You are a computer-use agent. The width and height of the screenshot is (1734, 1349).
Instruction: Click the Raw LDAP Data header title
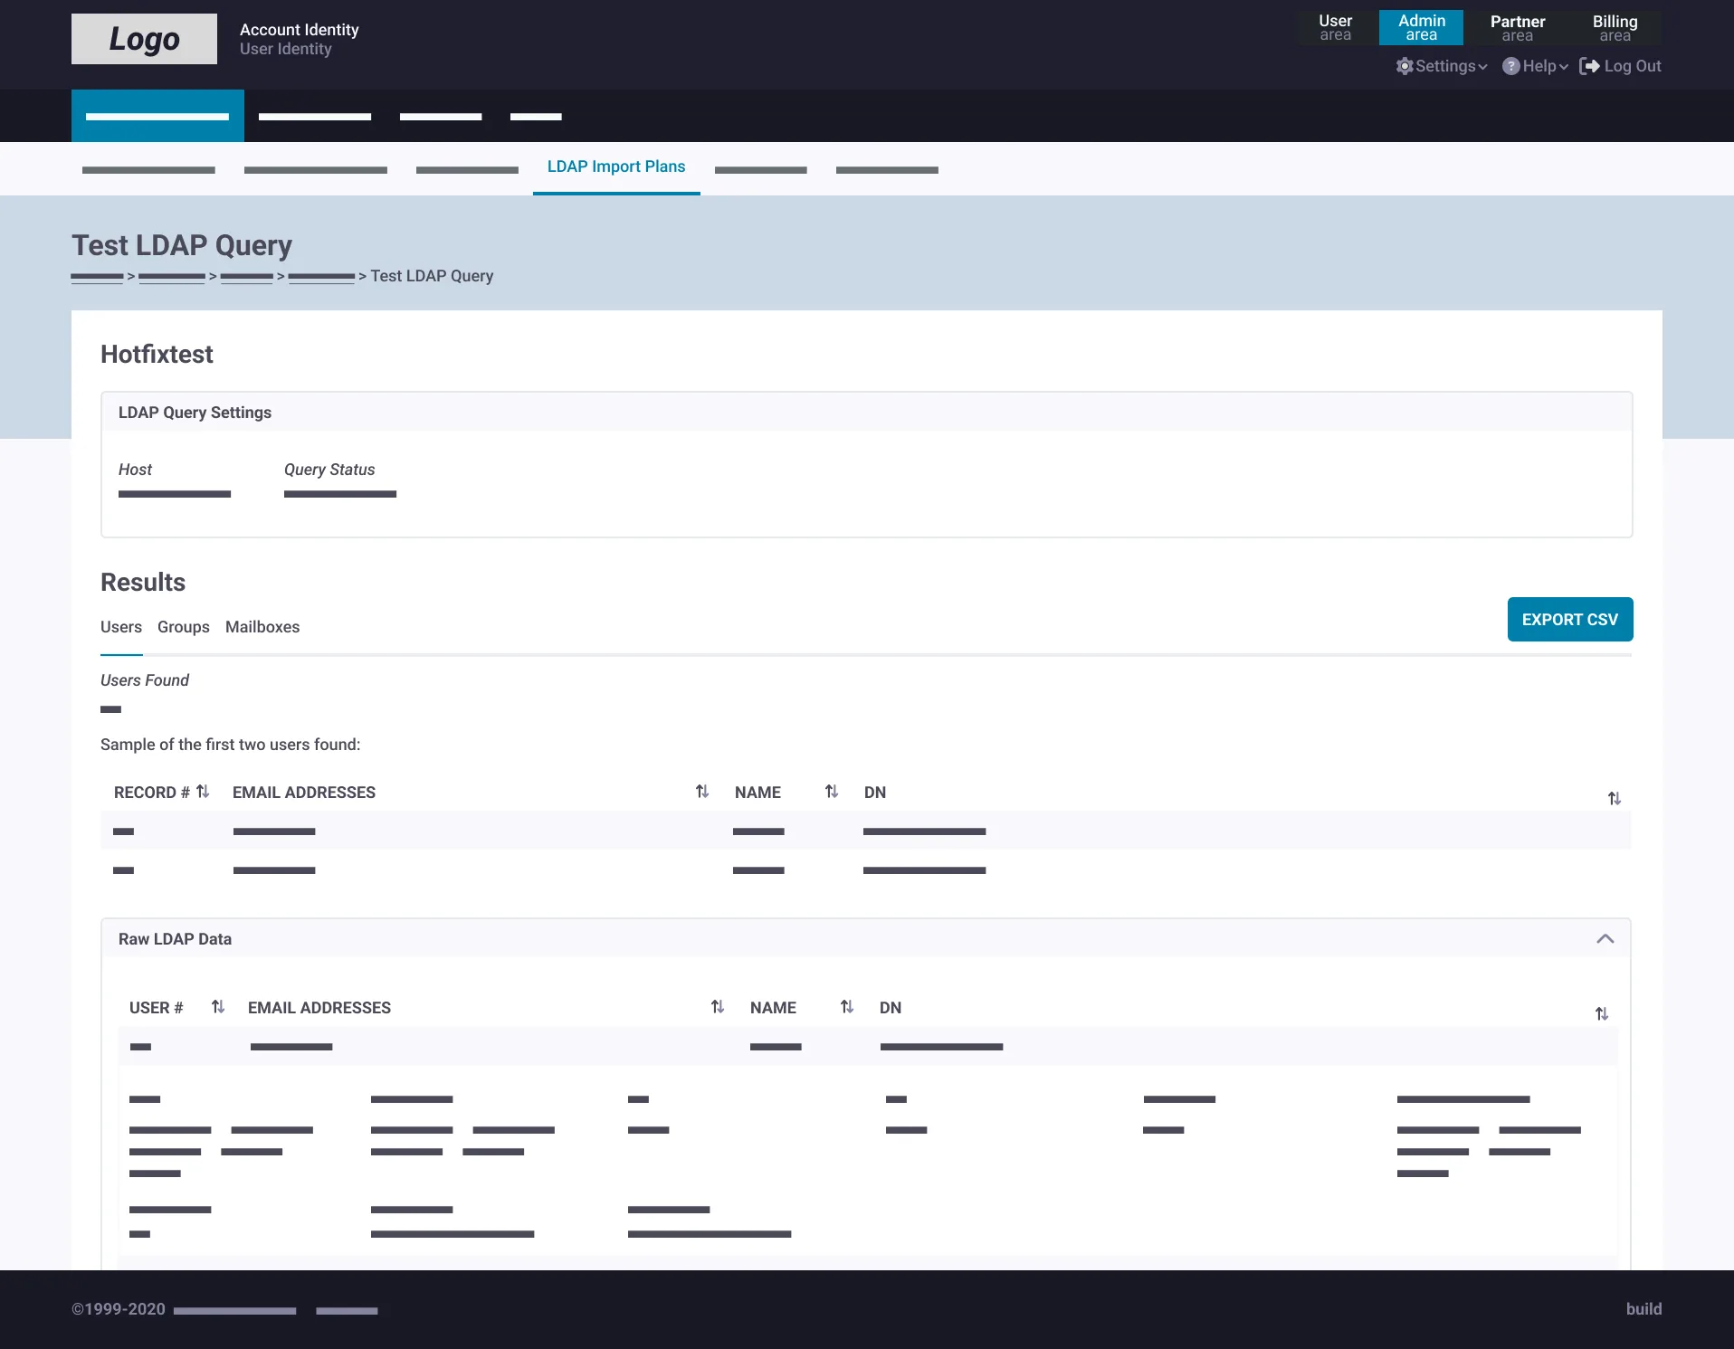click(175, 939)
